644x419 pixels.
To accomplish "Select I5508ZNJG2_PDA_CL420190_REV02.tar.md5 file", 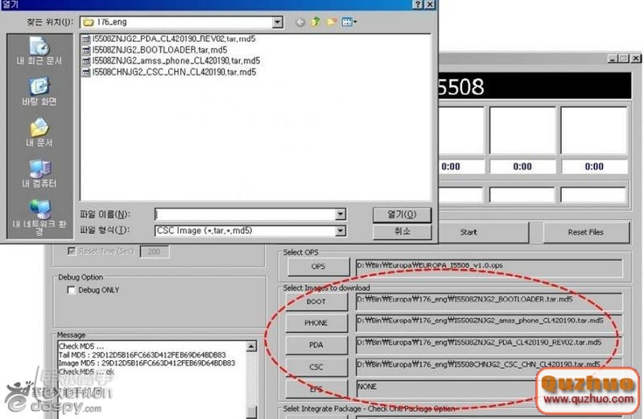I will pos(169,39).
